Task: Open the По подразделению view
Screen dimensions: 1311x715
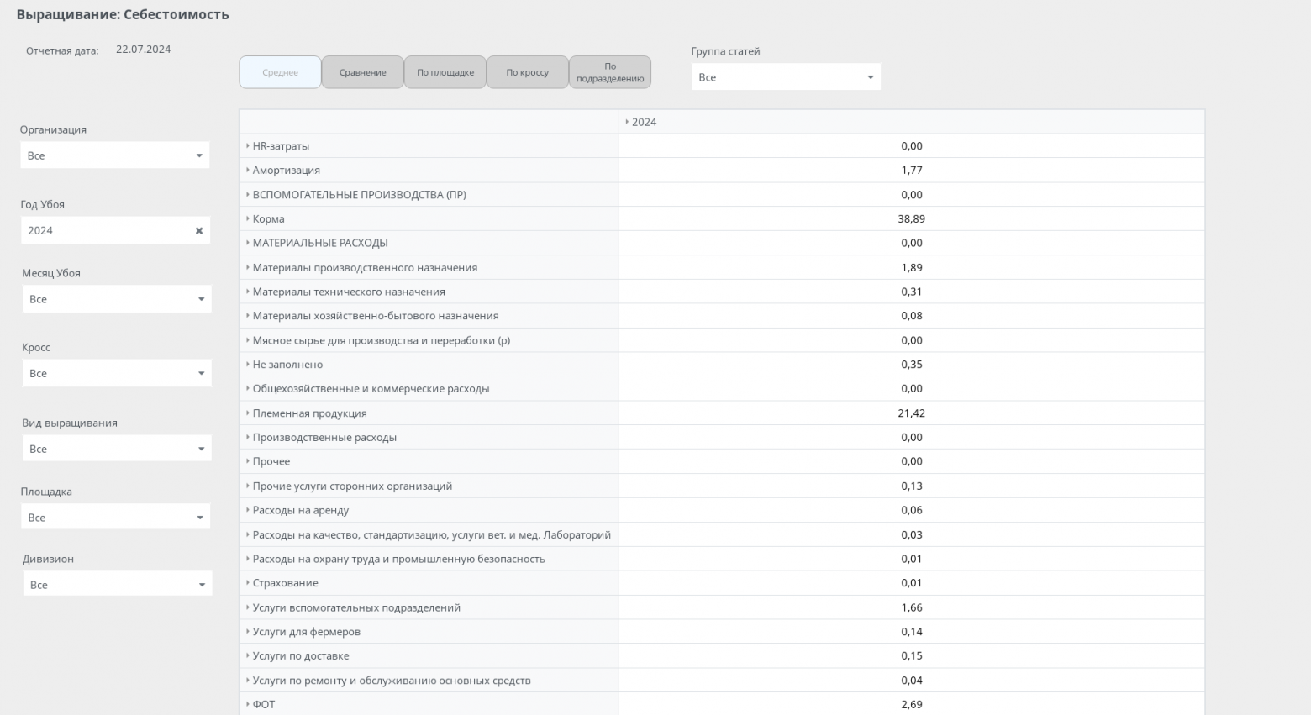Action: click(x=610, y=72)
